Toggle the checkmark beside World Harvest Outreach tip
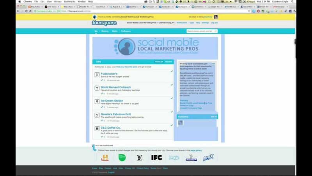Viewport: 312px width, 176px height. [x=172, y=85]
